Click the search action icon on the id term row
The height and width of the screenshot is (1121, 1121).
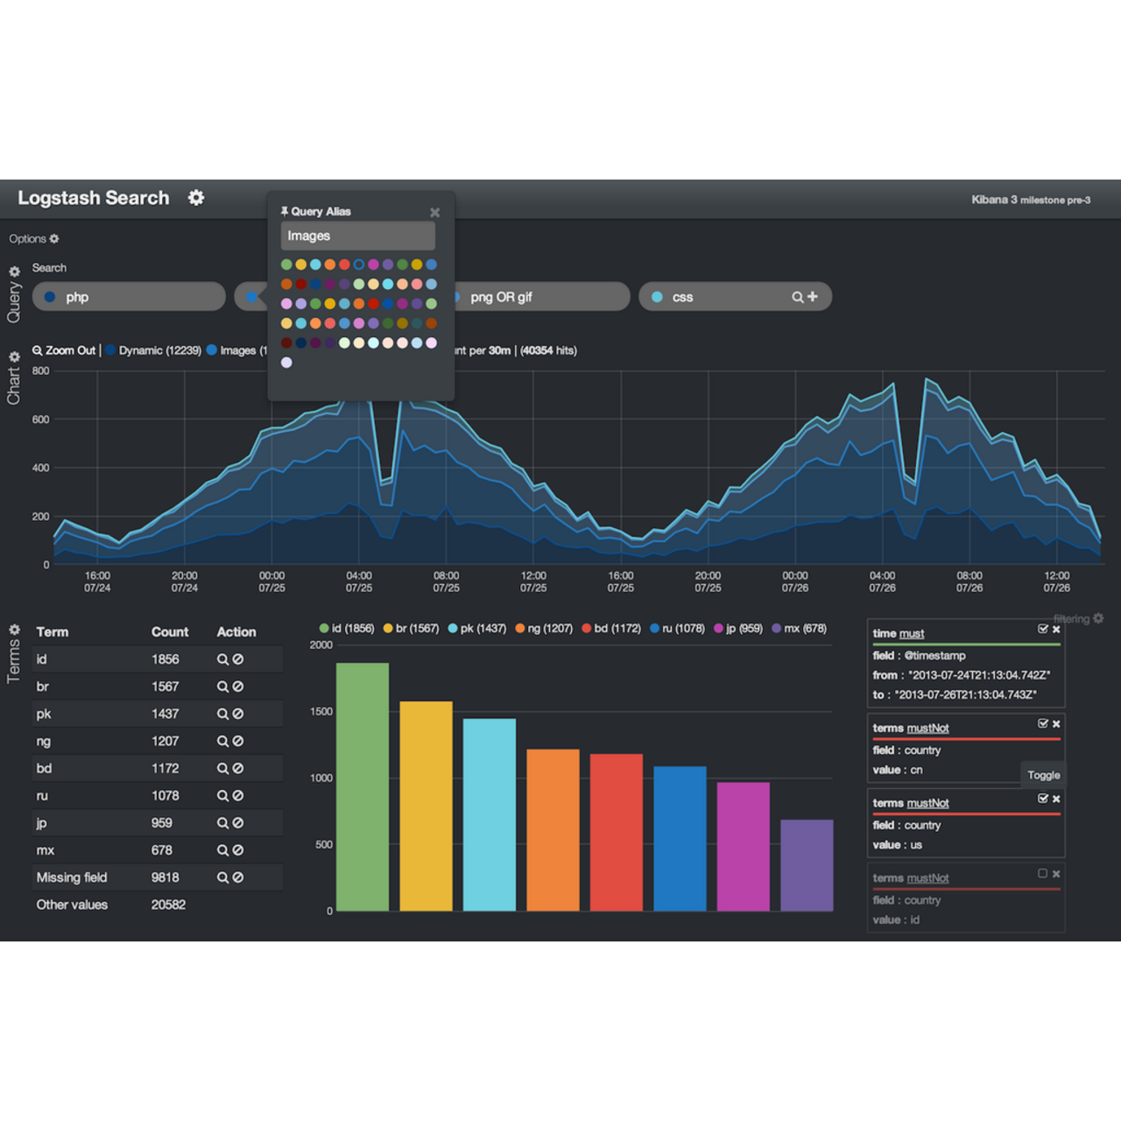(x=222, y=659)
